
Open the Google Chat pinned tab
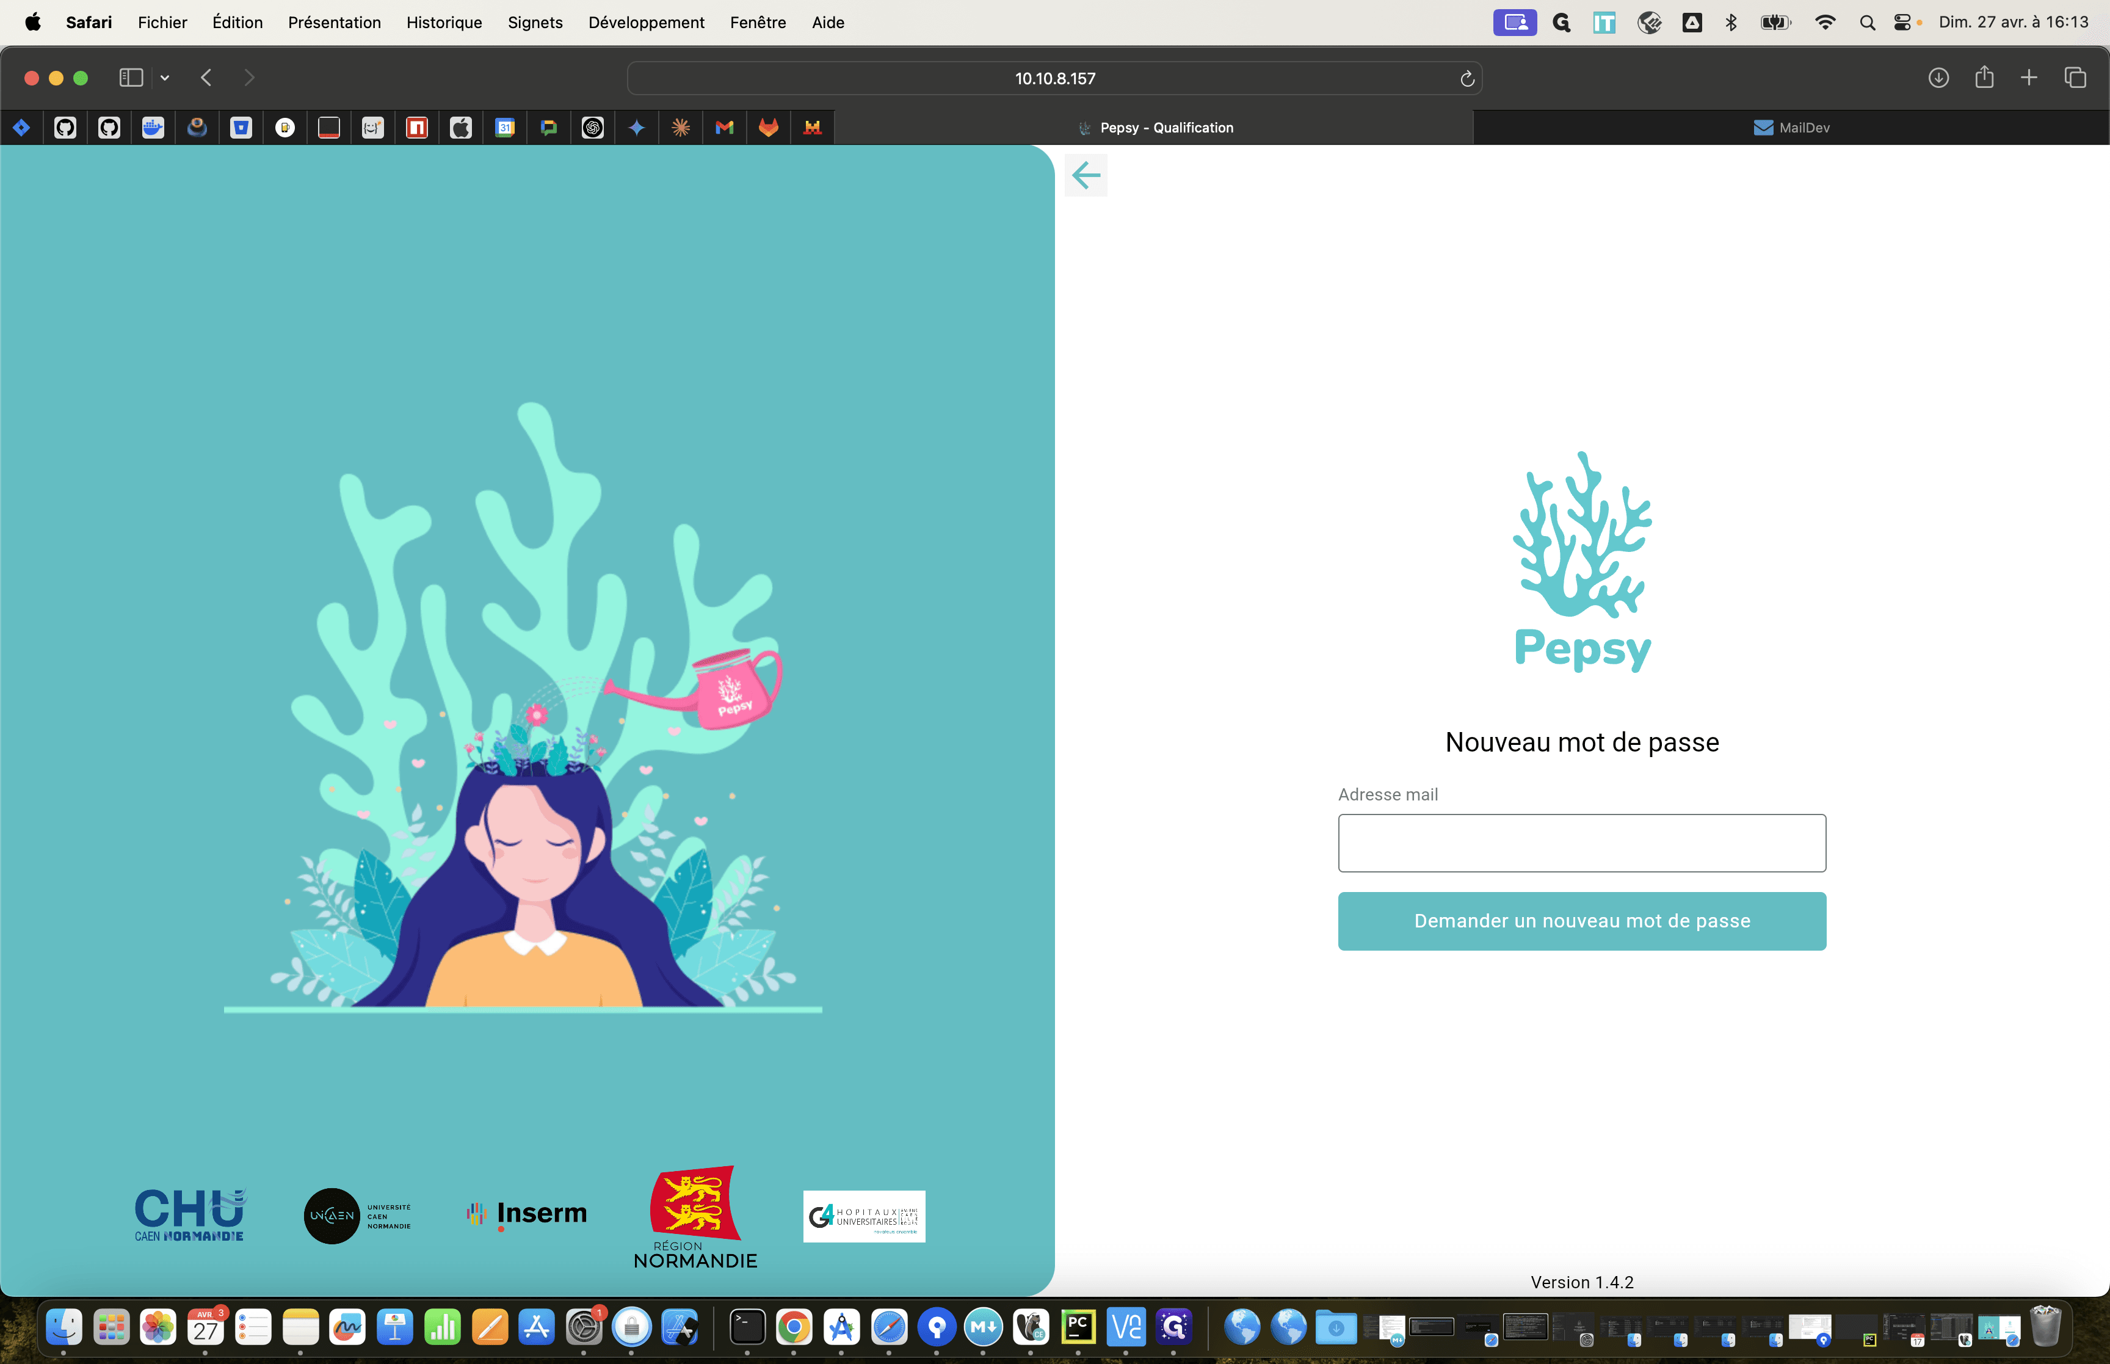tap(549, 128)
